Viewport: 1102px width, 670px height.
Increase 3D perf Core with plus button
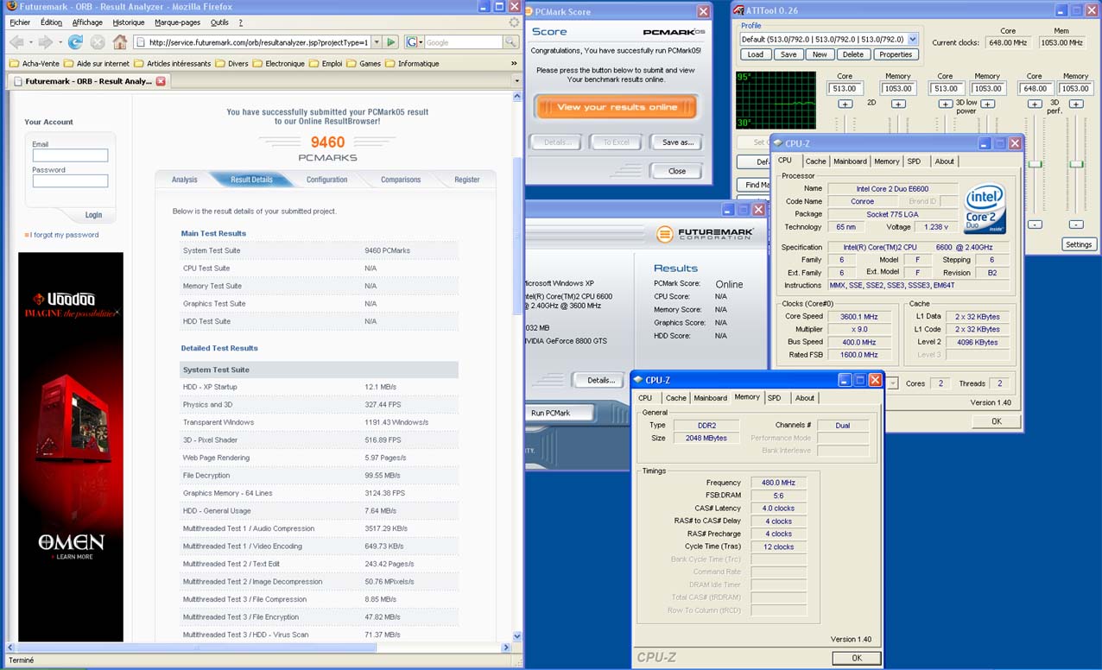click(x=1035, y=104)
